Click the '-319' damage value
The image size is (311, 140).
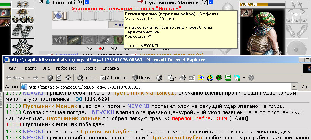tap(221, 119)
